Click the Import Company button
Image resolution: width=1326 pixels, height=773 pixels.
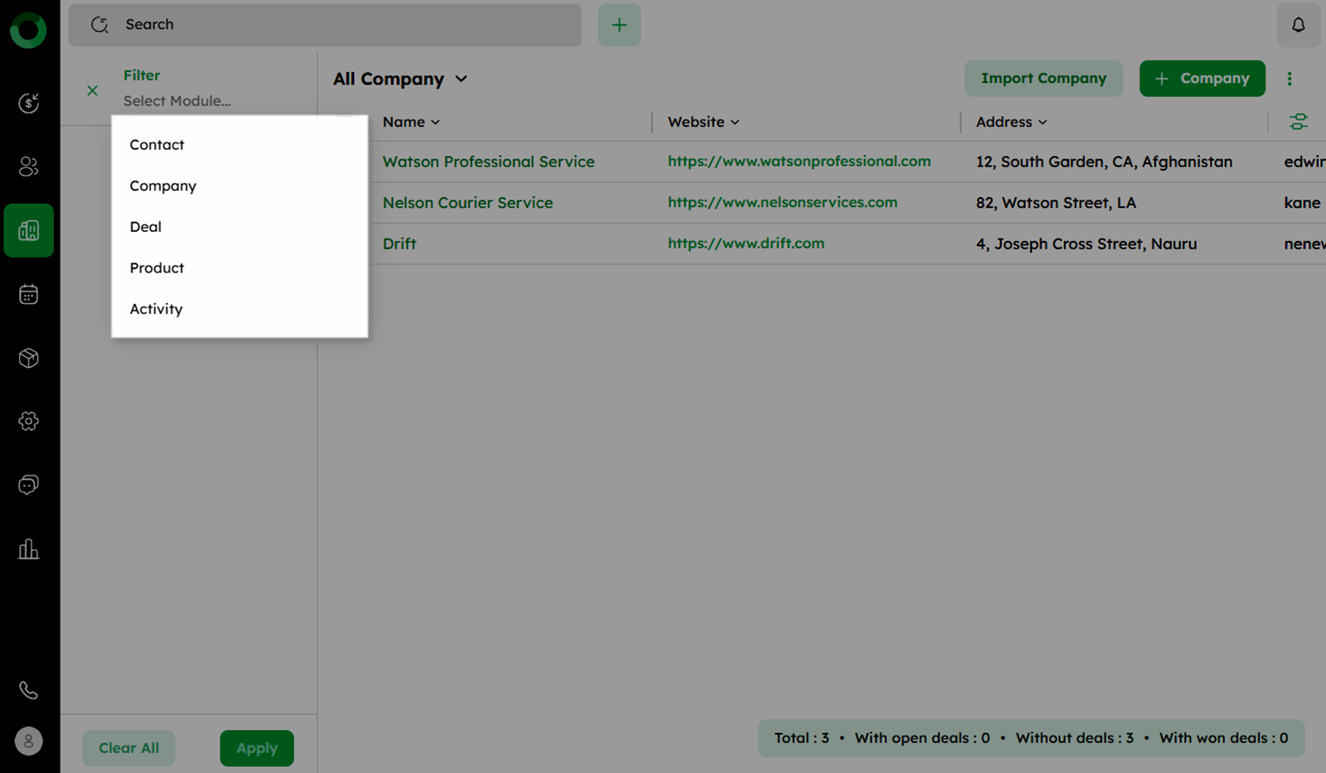coord(1042,78)
